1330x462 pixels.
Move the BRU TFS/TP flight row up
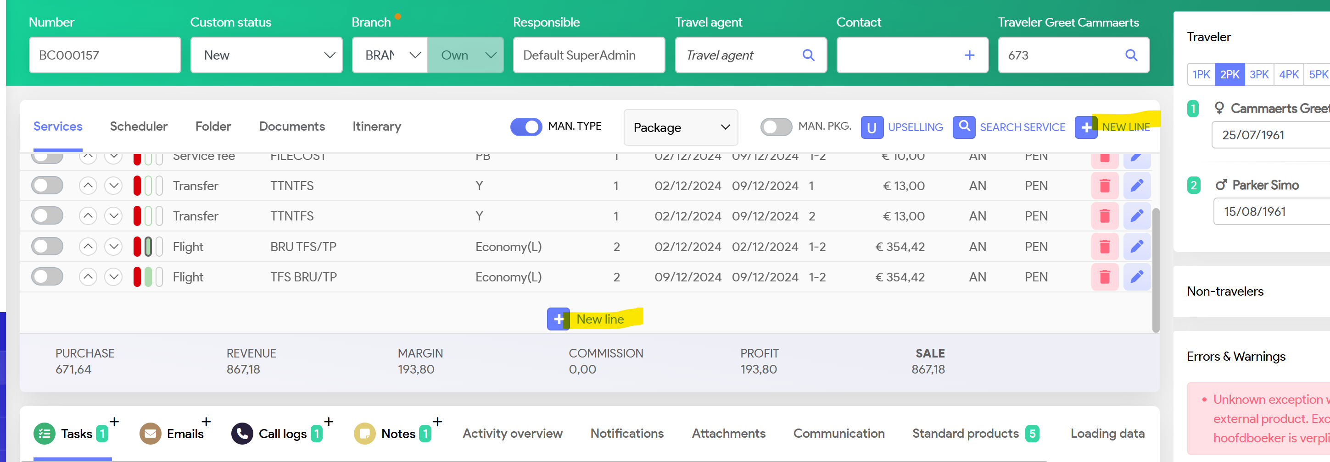(x=88, y=247)
